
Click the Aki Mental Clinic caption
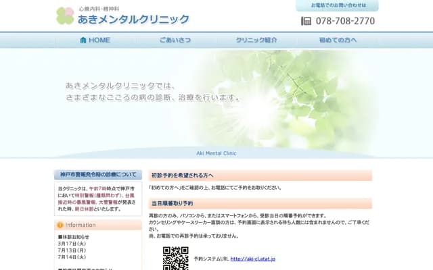[216, 153]
